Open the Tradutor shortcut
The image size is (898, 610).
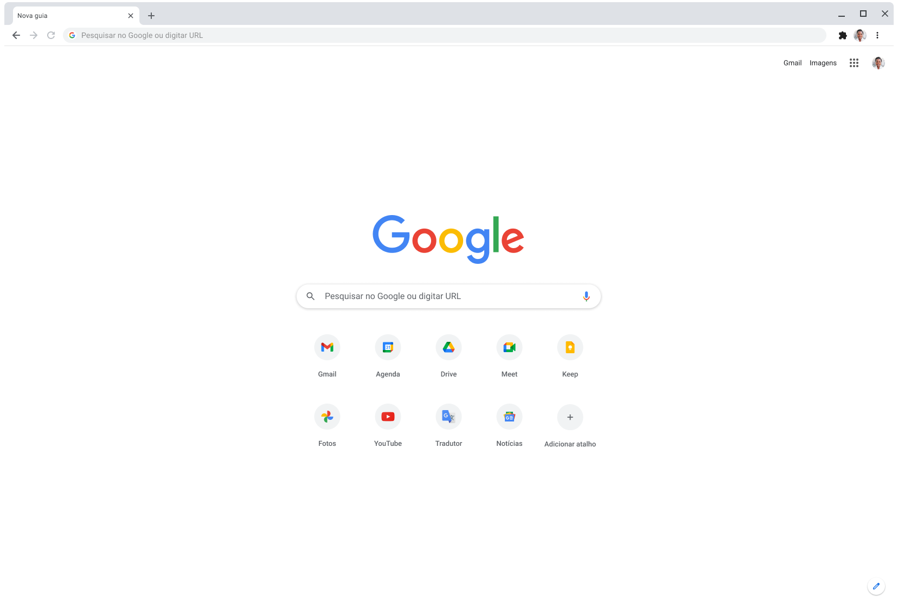coord(448,417)
